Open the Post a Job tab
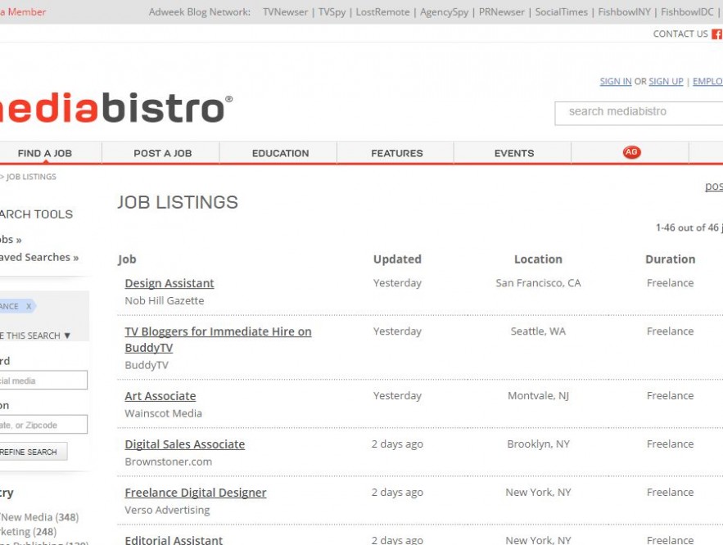The image size is (723, 545). point(162,153)
